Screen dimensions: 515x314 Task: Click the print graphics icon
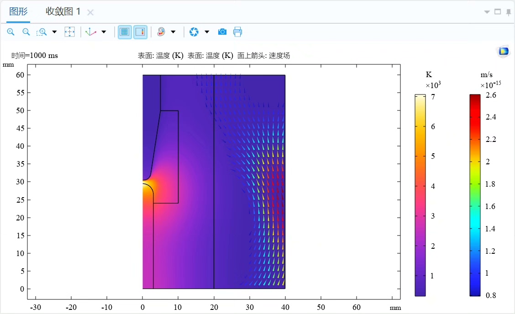(x=237, y=31)
